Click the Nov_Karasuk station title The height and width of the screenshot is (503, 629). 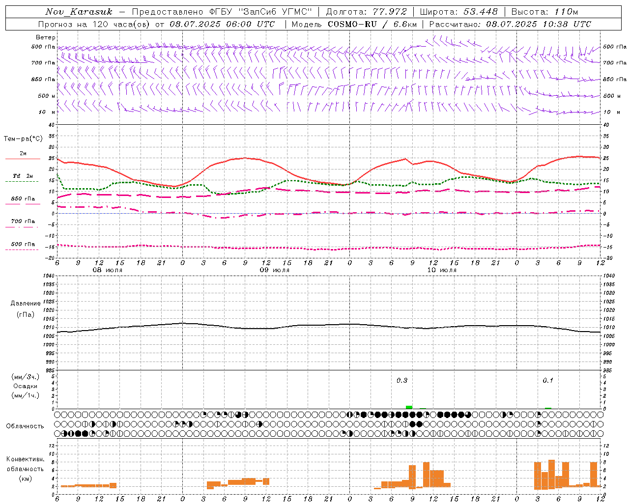coord(79,12)
